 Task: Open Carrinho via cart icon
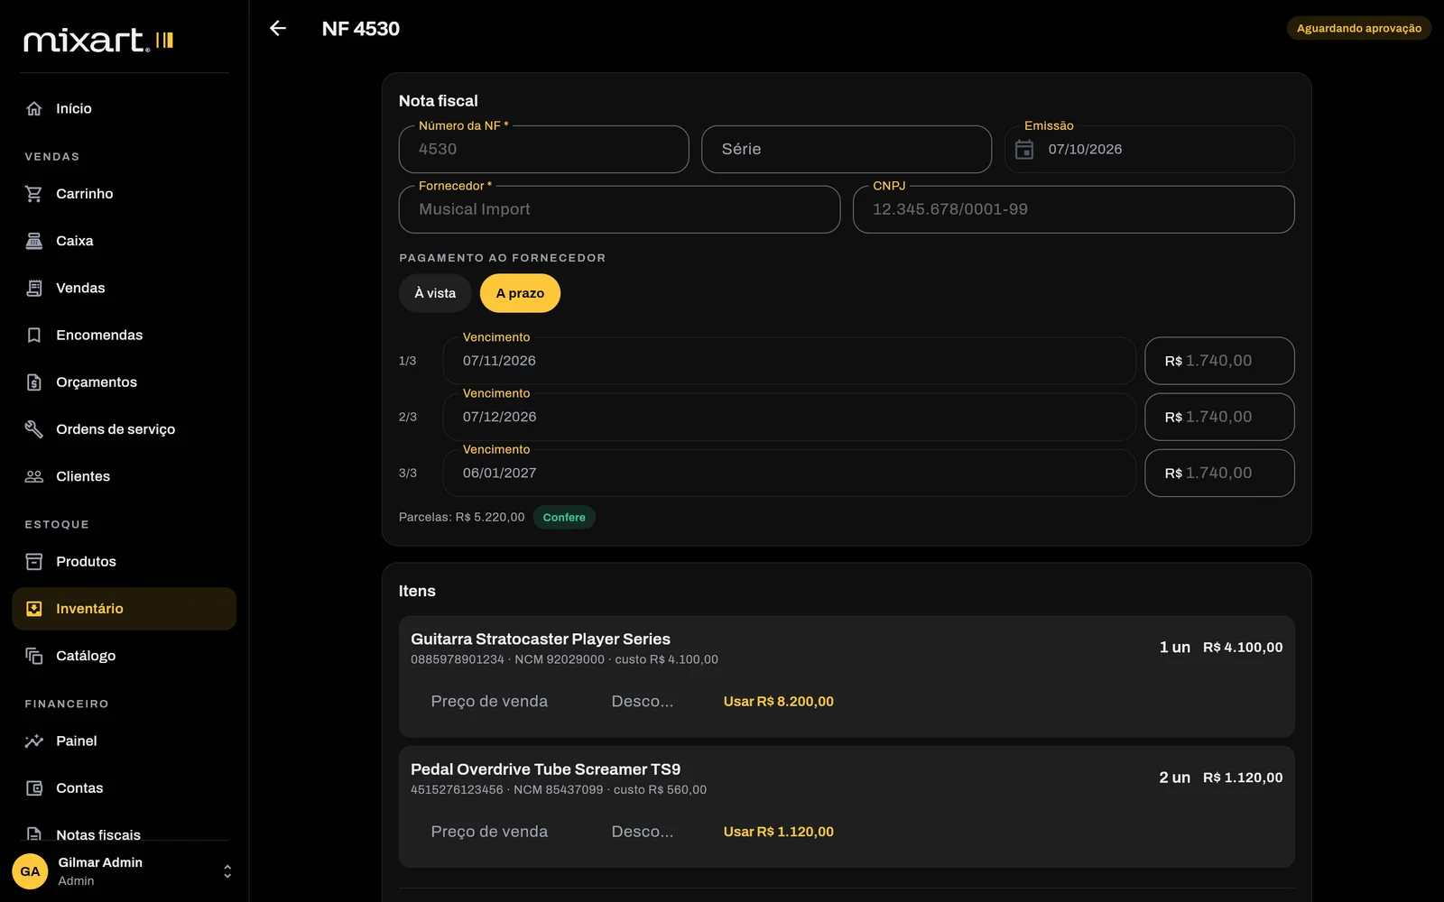[x=34, y=194]
